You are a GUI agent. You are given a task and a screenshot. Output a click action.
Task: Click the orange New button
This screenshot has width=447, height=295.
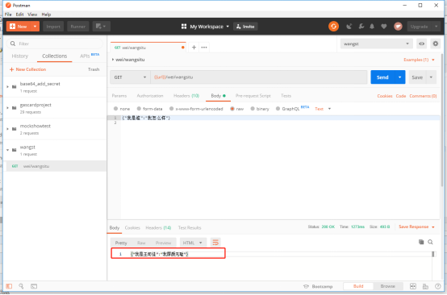point(19,27)
